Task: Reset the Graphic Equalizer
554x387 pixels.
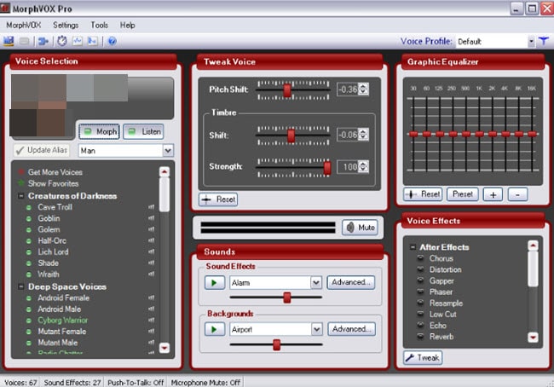Action: (423, 194)
